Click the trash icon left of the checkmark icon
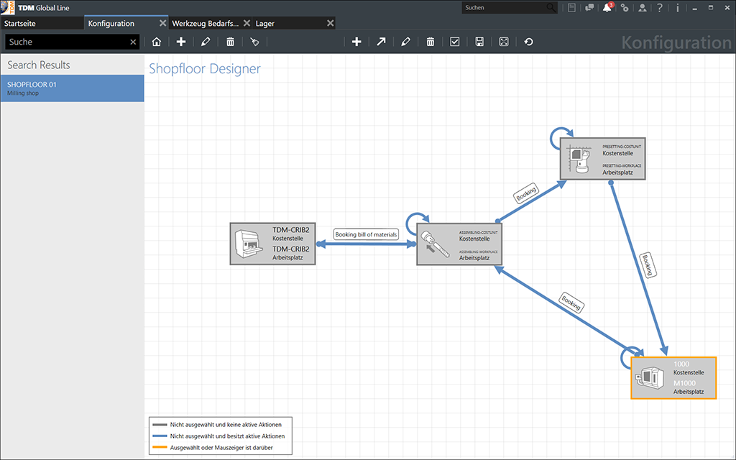The height and width of the screenshot is (460, 736). pos(431,42)
